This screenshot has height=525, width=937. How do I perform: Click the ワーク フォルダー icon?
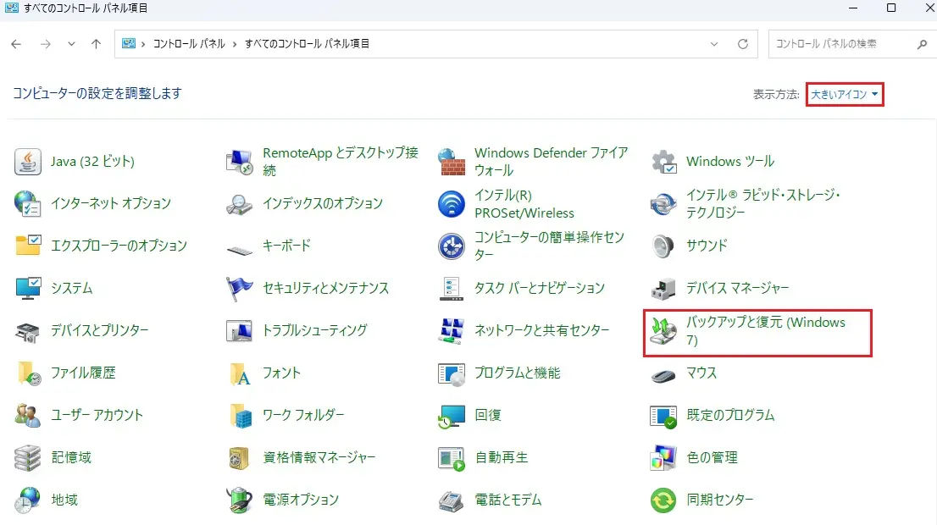click(x=241, y=416)
